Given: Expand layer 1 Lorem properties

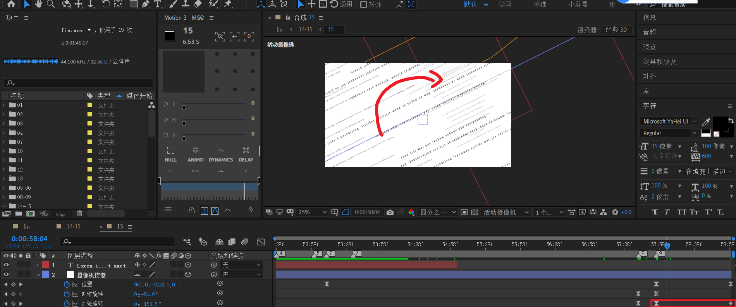Looking at the screenshot, I should (38, 265).
